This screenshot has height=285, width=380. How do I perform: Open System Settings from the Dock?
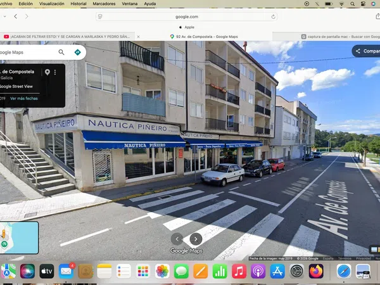click(297, 271)
